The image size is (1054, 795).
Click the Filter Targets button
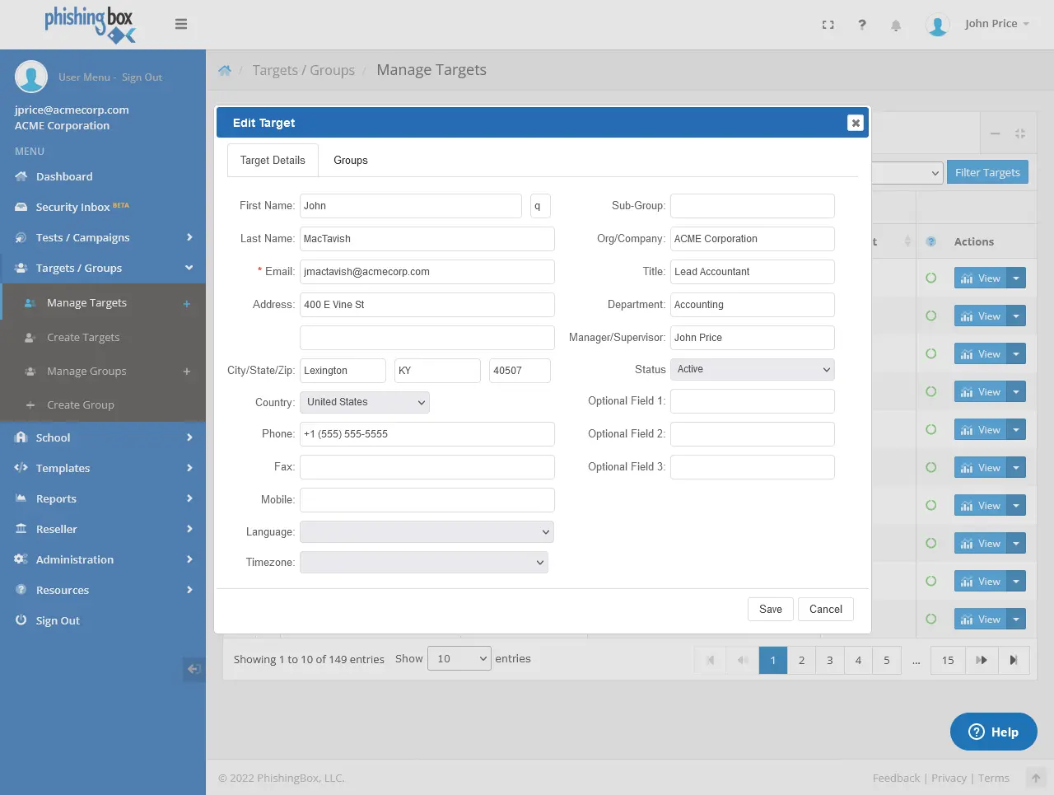click(x=987, y=172)
